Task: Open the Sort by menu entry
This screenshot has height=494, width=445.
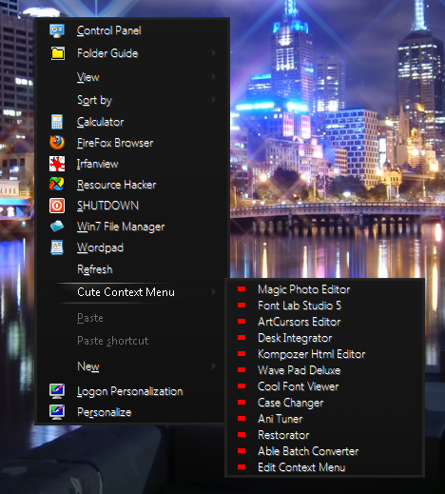Action: tap(132, 100)
